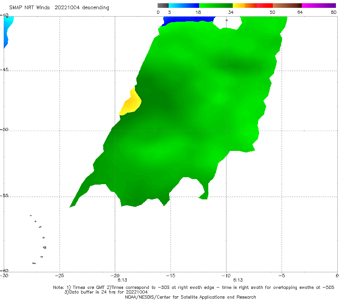Click the colorbar label '64'

tap(300, 12)
